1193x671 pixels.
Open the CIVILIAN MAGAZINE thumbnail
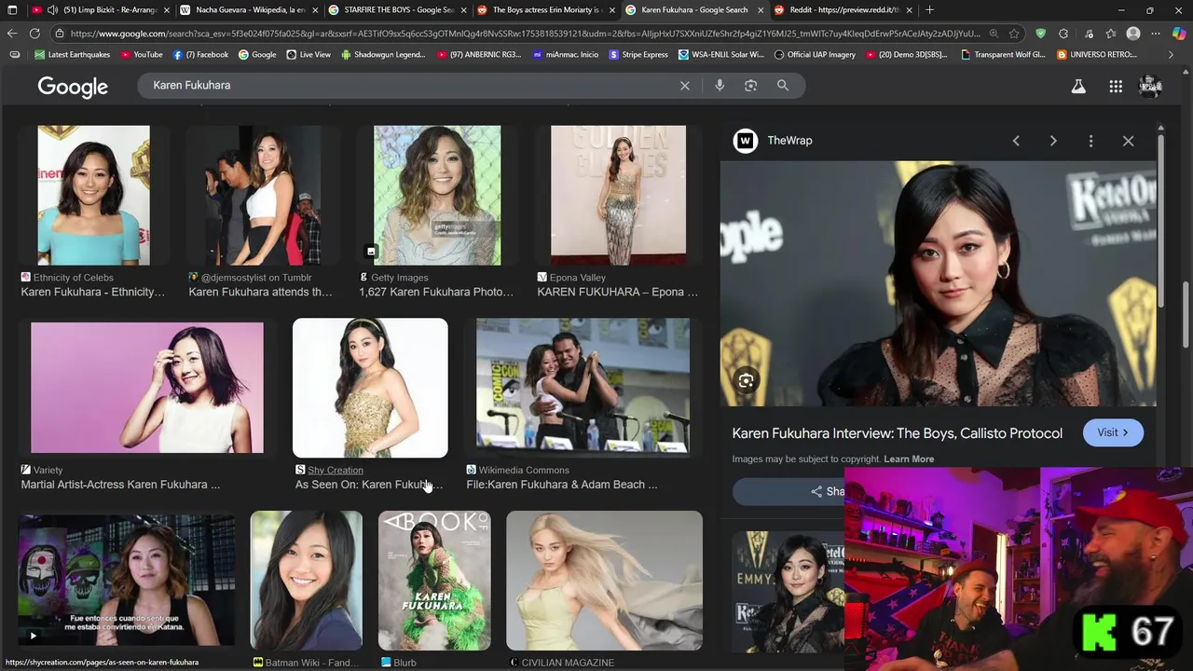(604, 581)
